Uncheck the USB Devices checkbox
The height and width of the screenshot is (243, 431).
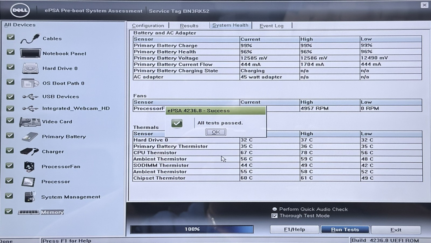(x=10, y=96)
